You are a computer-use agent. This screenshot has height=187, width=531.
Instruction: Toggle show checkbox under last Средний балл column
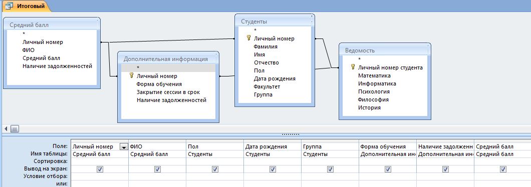click(503, 169)
